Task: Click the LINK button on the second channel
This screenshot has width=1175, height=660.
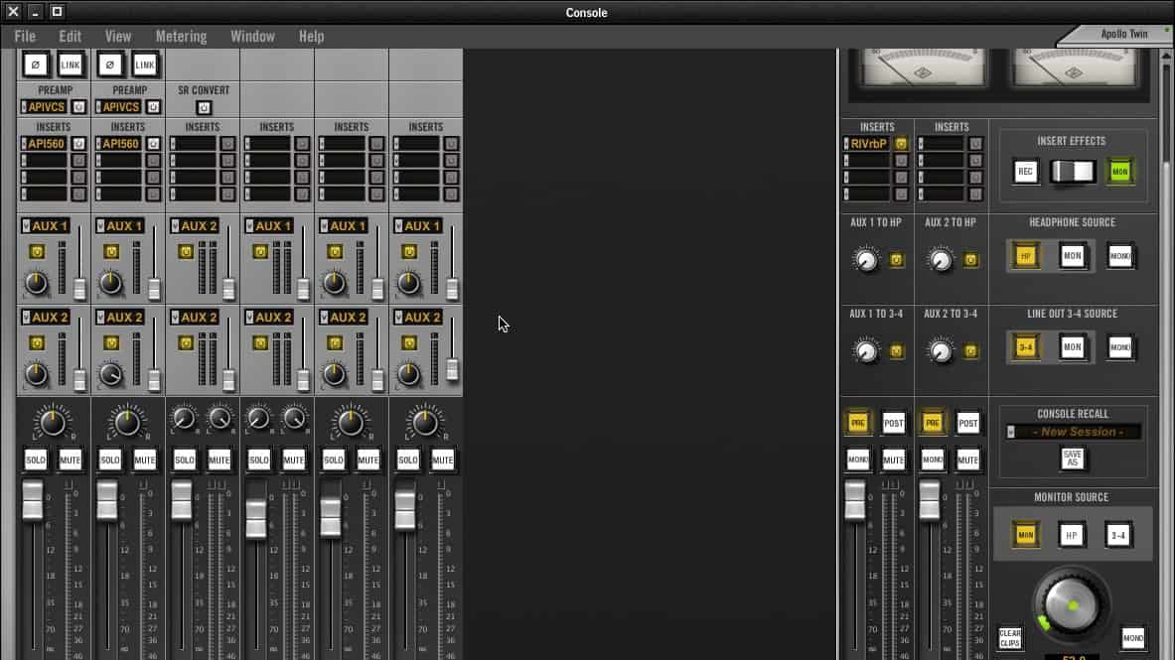Action: (x=145, y=65)
